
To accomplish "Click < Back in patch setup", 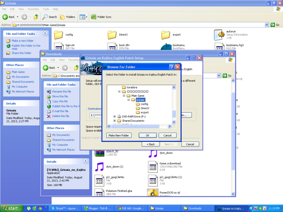I will click(151, 144).
